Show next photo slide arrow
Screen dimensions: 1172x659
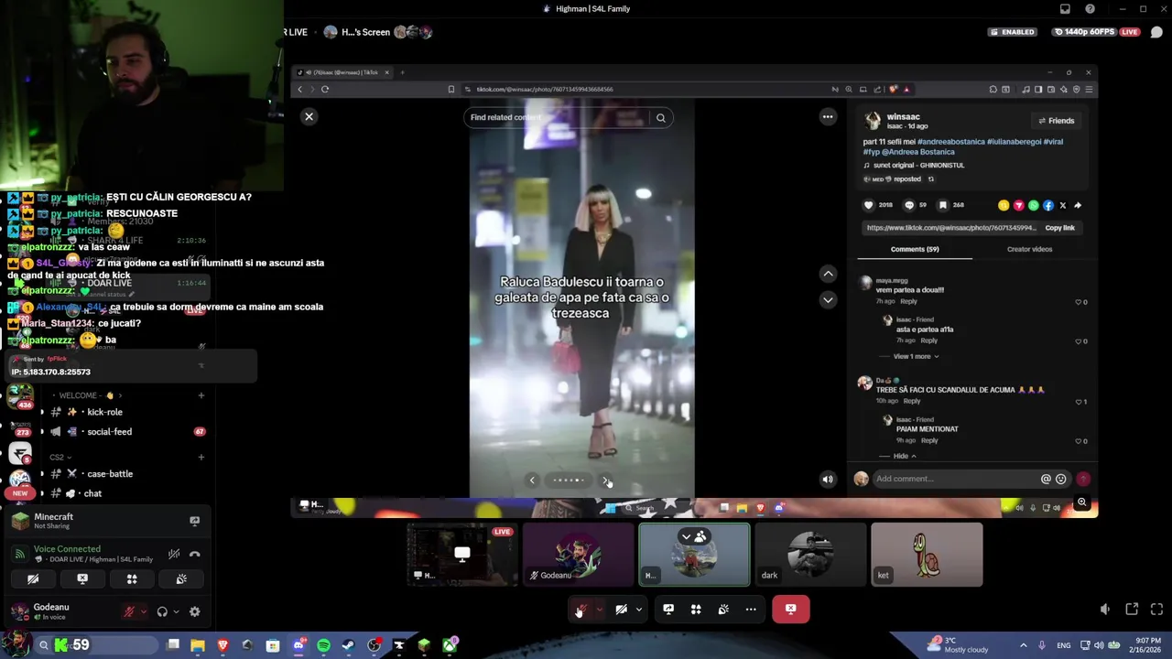[605, 480]
